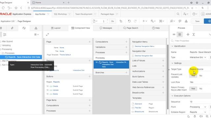Add a Validation with plus icon
This screenshot has width=211, height=118.
126,47
